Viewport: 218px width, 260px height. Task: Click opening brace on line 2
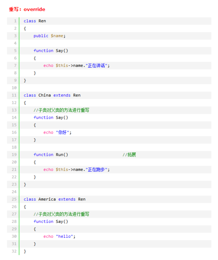(25, 28)
